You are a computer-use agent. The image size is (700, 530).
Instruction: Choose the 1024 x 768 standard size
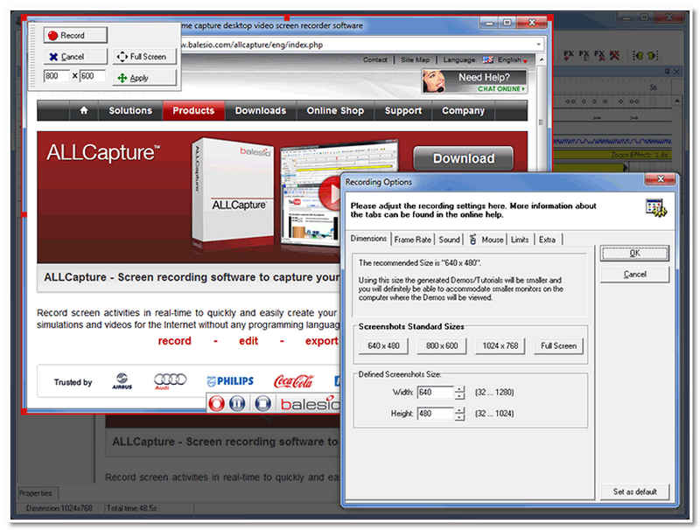(500, 345)
